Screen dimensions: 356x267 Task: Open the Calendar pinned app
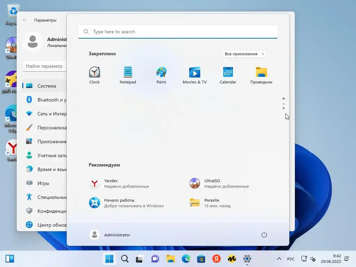(228, 75)
